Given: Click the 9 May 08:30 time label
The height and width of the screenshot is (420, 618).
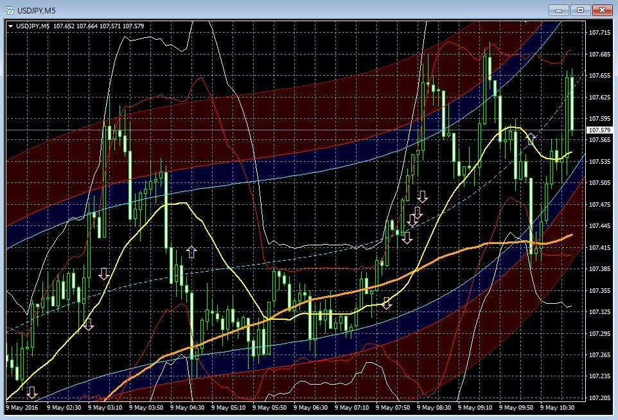Looking at the screenshot, I should click(434, 407).
